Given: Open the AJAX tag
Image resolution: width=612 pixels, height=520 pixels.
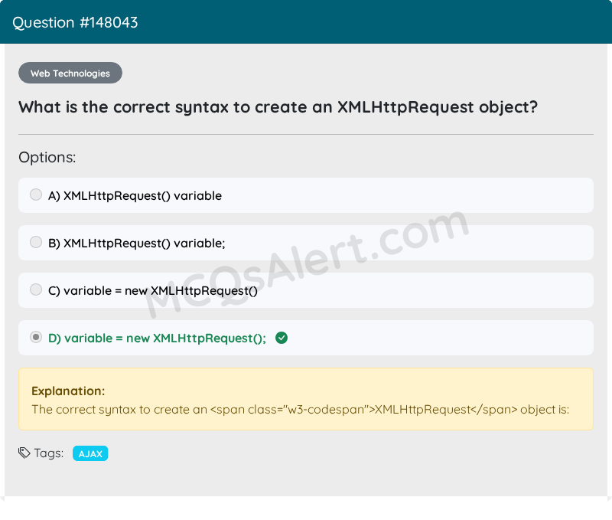Looking at the screenshot, I should (x=90, y=453).
